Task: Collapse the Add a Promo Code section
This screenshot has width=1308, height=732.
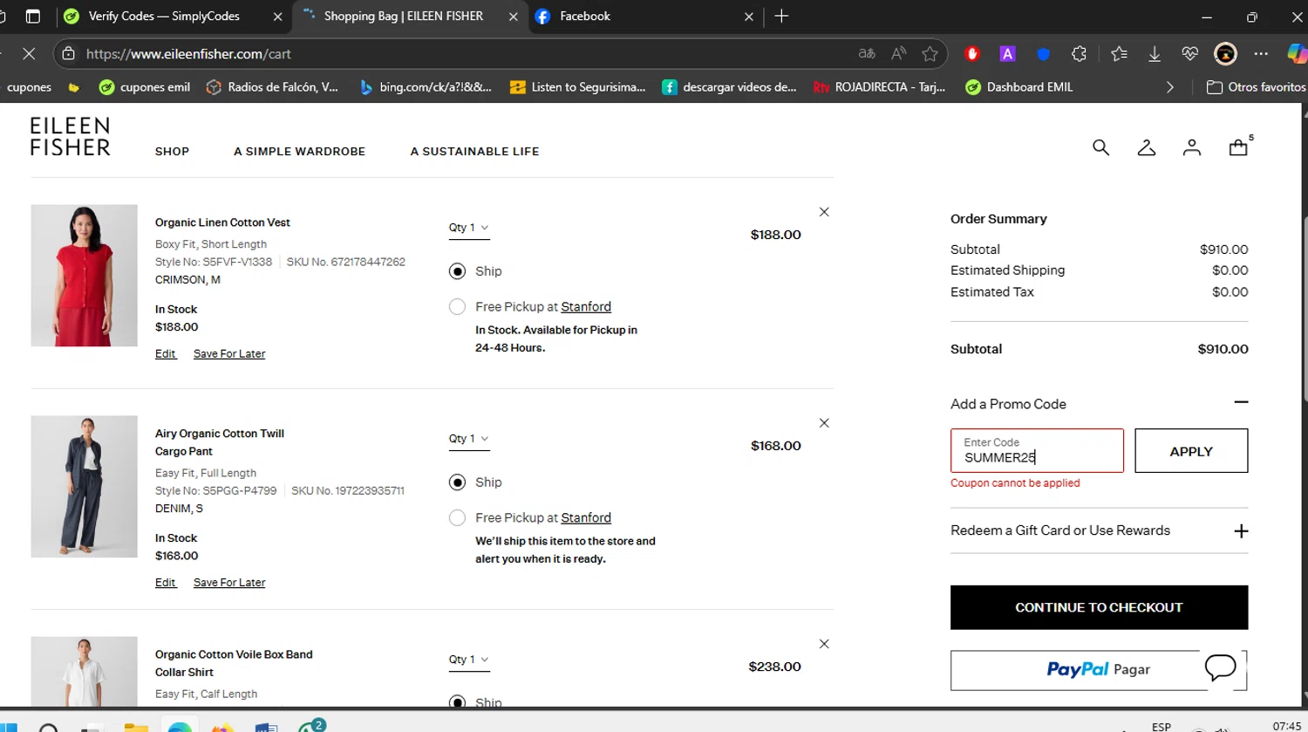Action: [1241, 402]
